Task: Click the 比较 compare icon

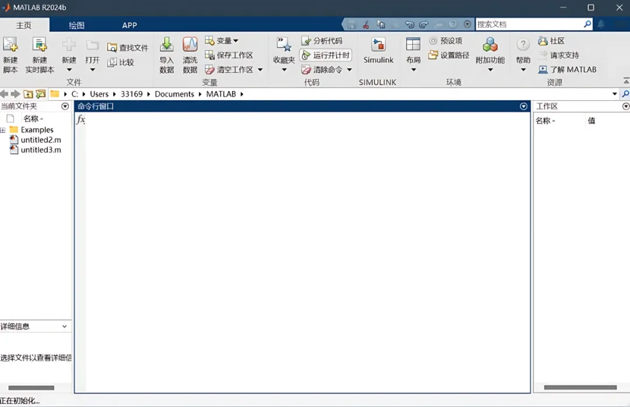Action: click(x=112, y=62)
